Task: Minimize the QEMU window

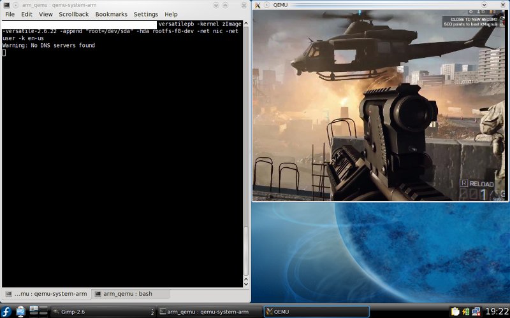Action: [484, 5]
